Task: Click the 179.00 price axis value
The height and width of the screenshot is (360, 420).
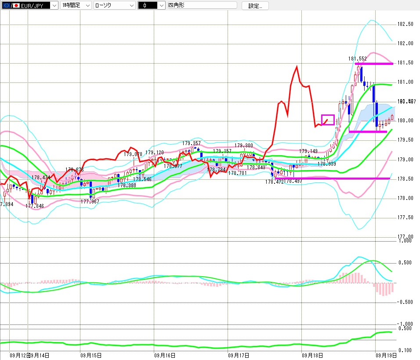Action: click(405, 160)
